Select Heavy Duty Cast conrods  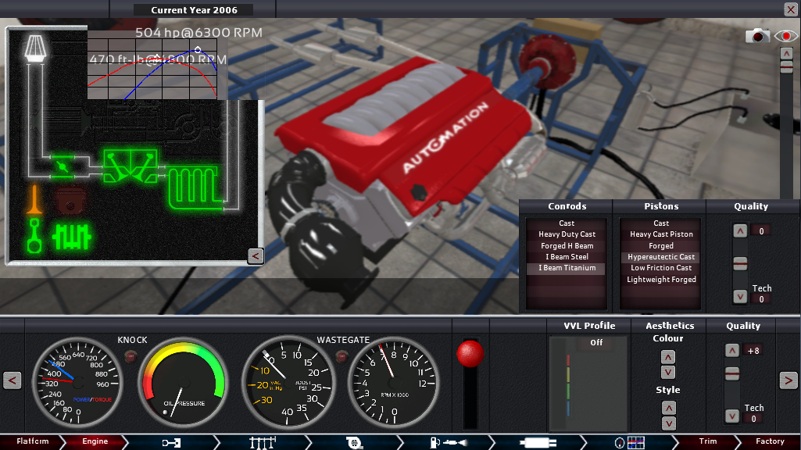[x=567, y=234]
